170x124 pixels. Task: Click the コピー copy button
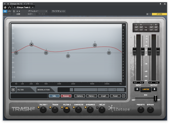click(x=30, y=14)
